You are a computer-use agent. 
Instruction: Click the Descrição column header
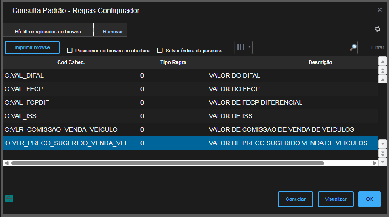320,62
